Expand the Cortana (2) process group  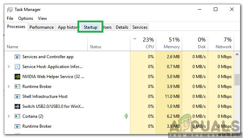pos(9,116)
